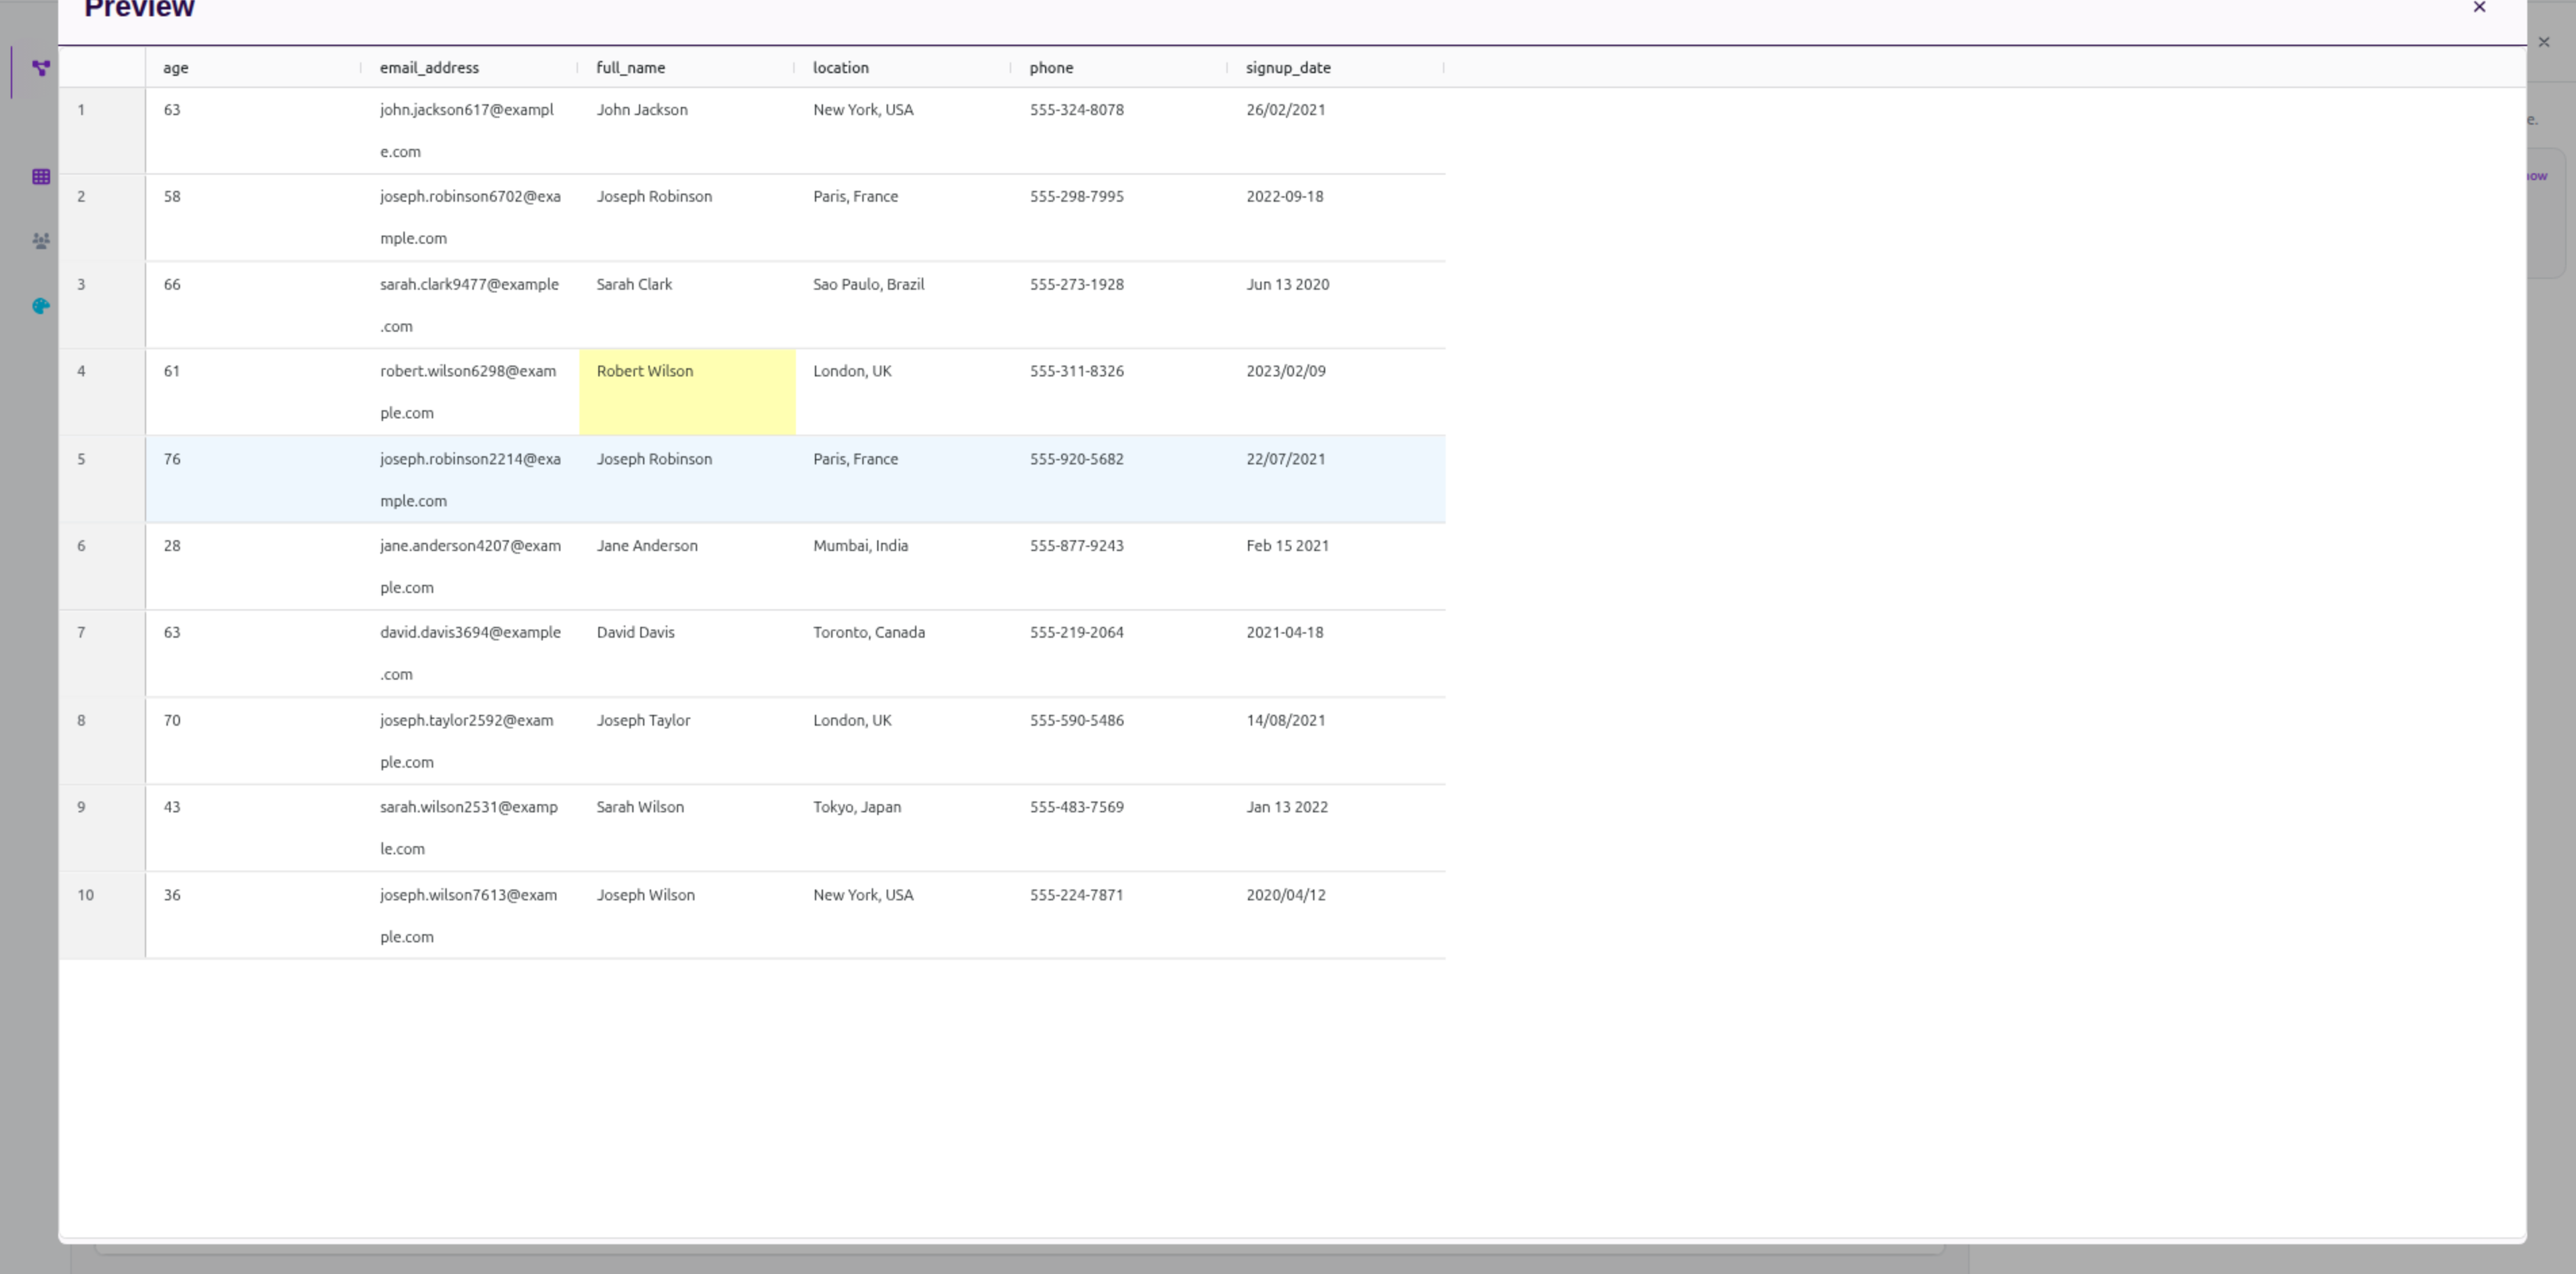Click location Toronto, Canada
This screenshot has height=1274, width=2576.
904,654
